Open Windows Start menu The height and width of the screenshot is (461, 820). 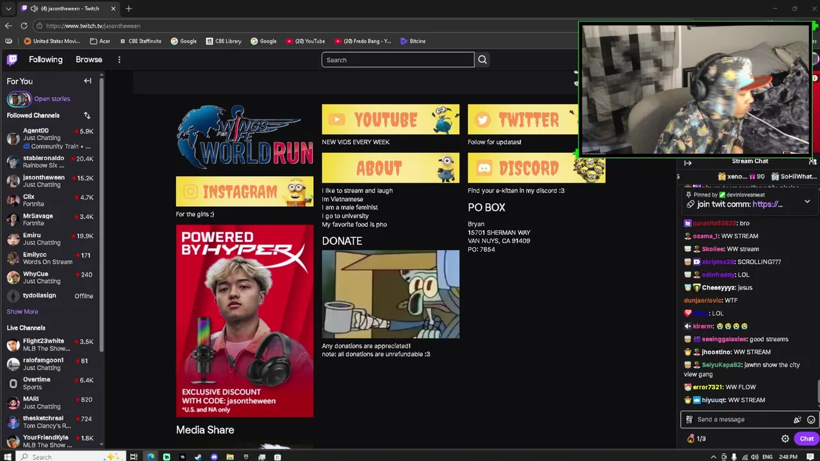tap(8, 457)
